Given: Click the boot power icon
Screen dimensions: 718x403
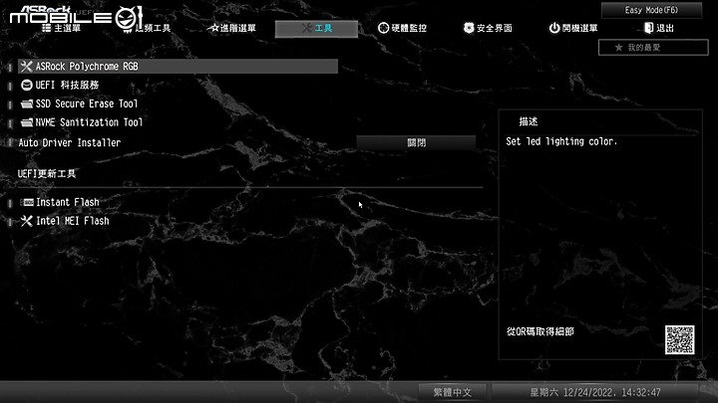Looking at the screenshot, I should 554,28.
